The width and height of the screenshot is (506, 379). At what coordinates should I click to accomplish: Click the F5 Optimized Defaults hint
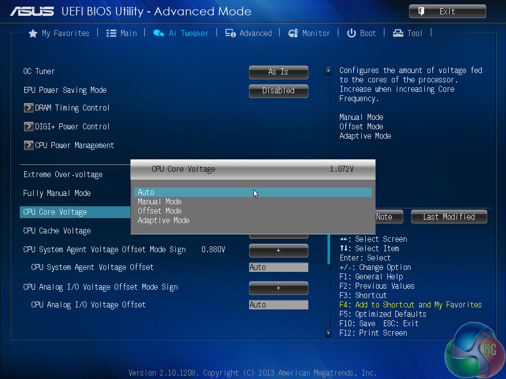(x=383, y=314)
